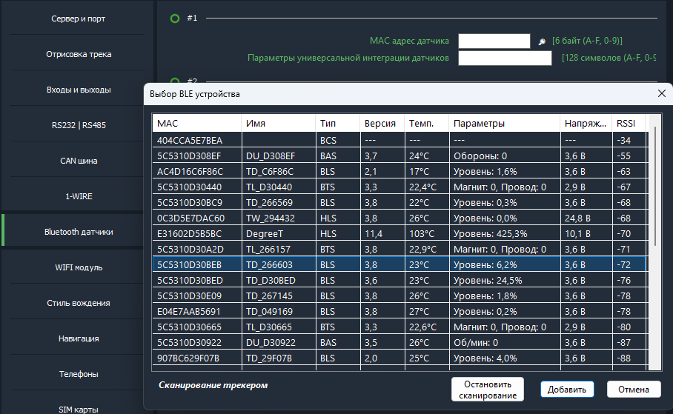This screenshot has height=414, width=673.
Task: Sort by the Тип column header
Action: point(338,124)
